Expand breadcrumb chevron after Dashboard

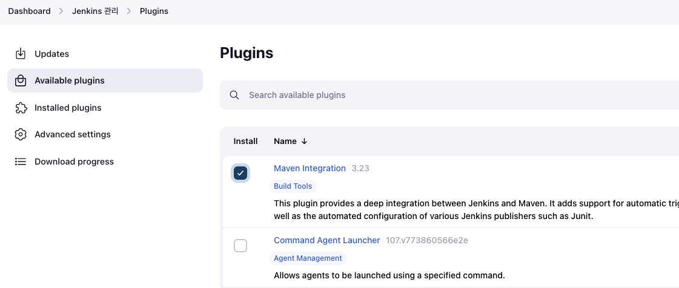pyautogui.click(x=61, y=11)
